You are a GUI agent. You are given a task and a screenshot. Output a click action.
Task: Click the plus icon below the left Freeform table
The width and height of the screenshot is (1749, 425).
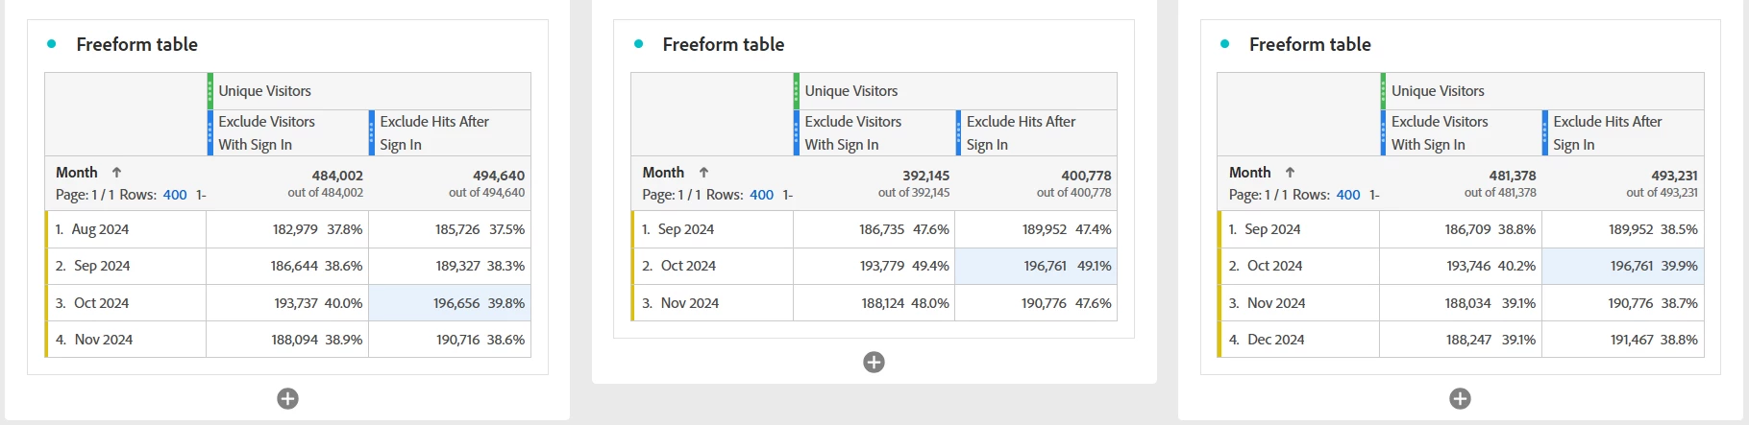pos(287,398)
